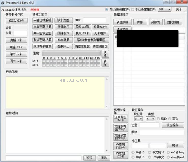Click 克隆到FUID卡 button

[121, 146]
